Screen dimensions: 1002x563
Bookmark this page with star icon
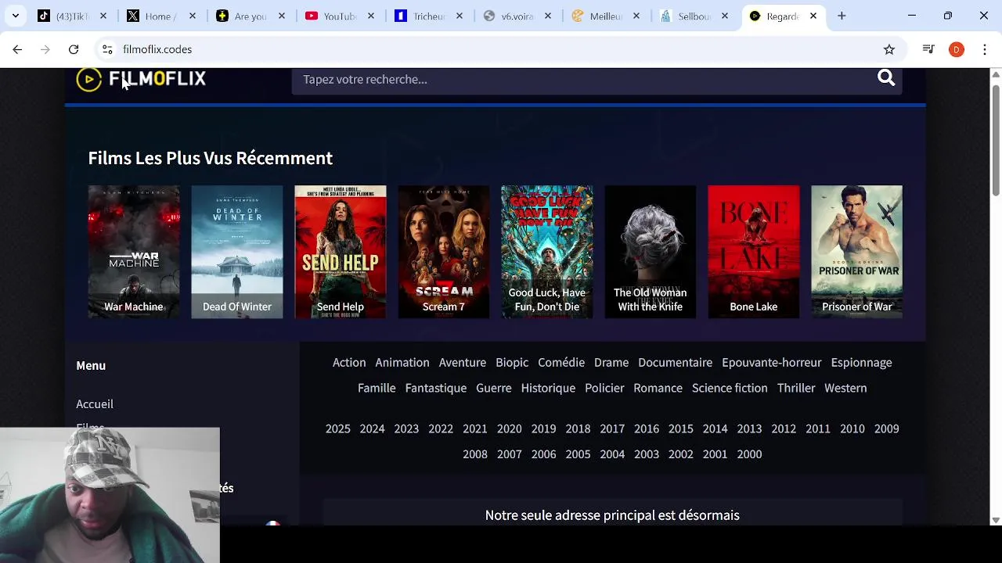(889, 49)
